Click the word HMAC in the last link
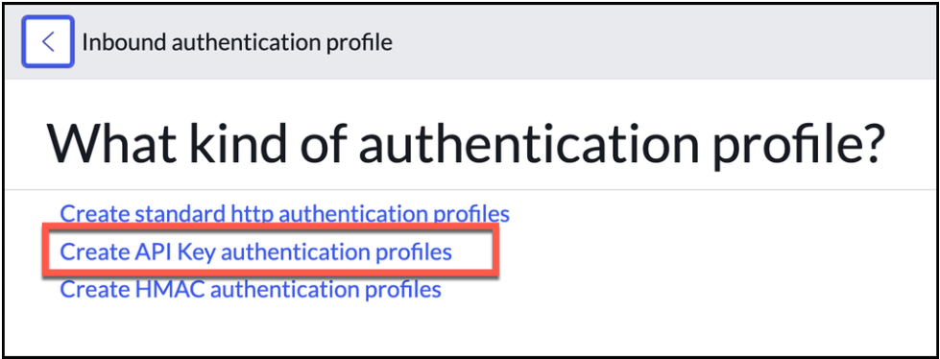The image size is (940, 359). pyautogui.click(x=168, y=290)
